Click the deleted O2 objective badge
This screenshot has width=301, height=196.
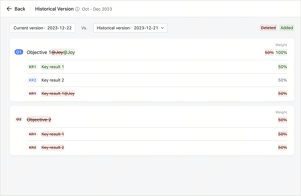coord(19,119)
